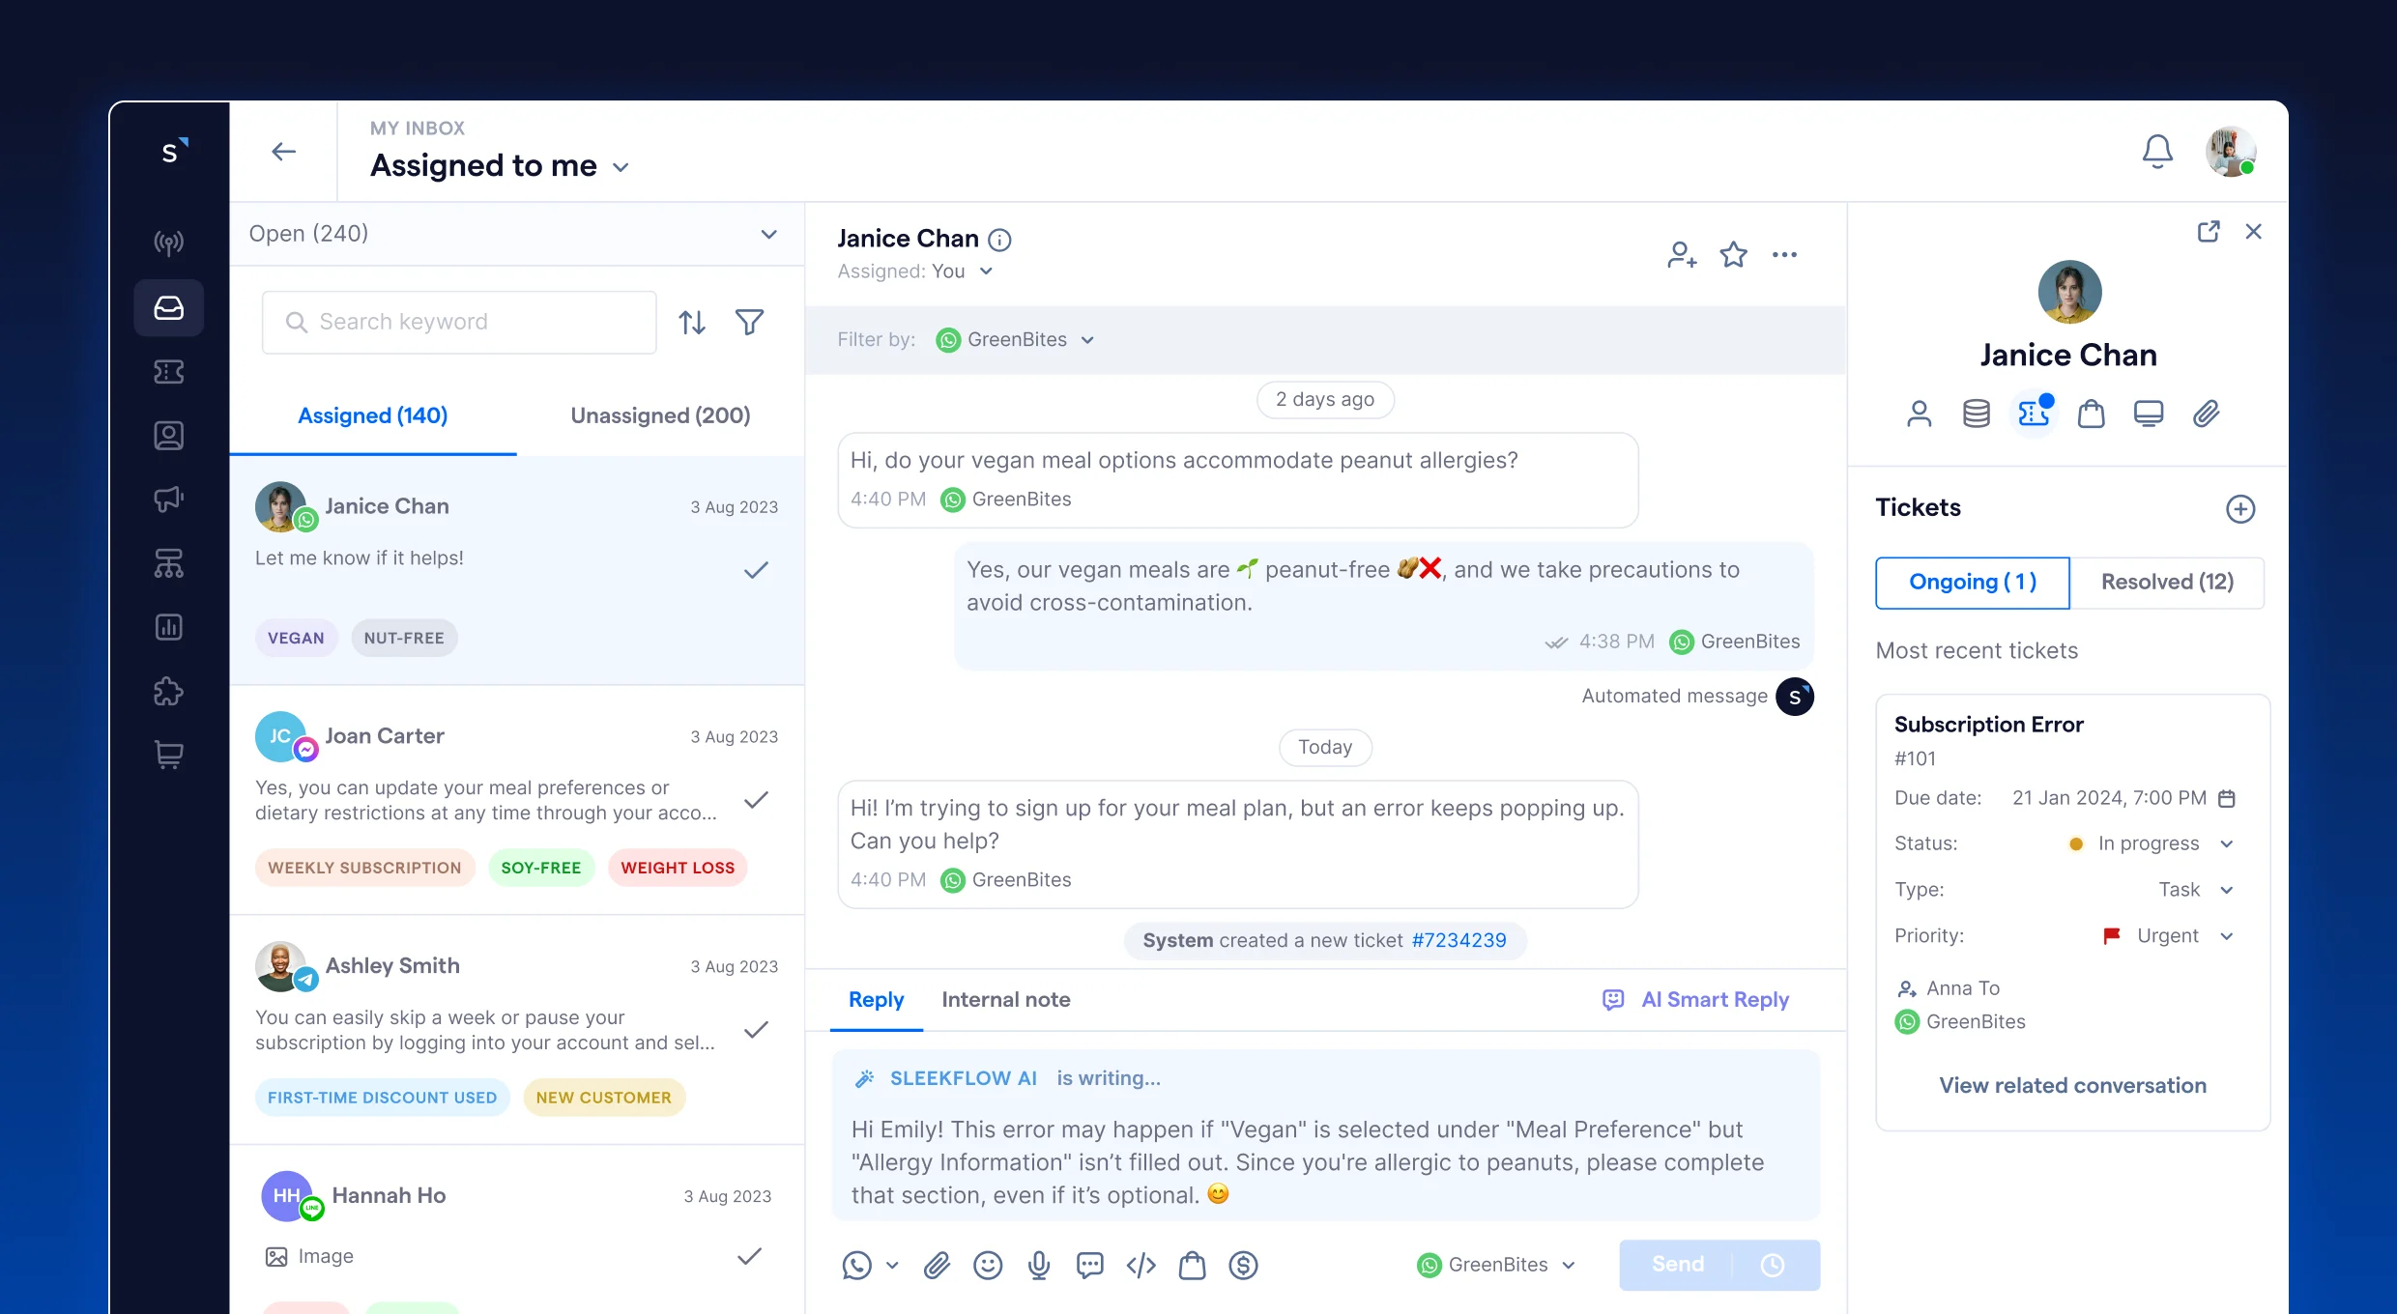Click the microphone voice message icon
This screenshot has width=2397, height=1314.
(1039, 1265)
